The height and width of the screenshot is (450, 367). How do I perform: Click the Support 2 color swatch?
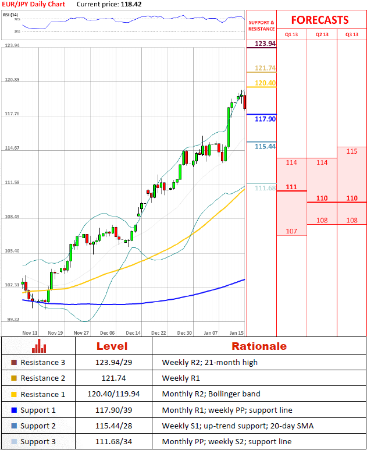tap(14, 426)
